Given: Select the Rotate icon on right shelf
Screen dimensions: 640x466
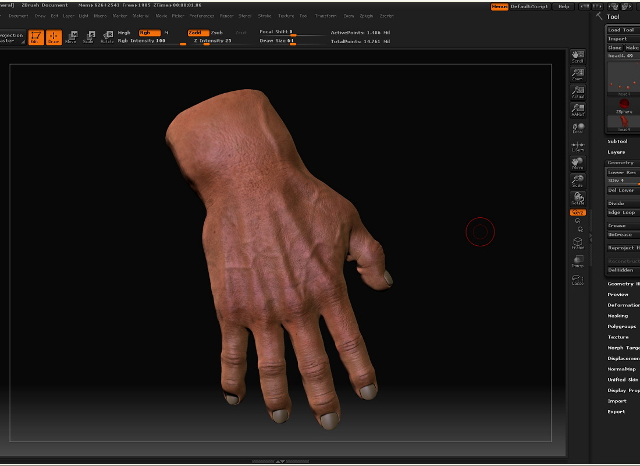Looking at the screenshot, I should (577, 198).
